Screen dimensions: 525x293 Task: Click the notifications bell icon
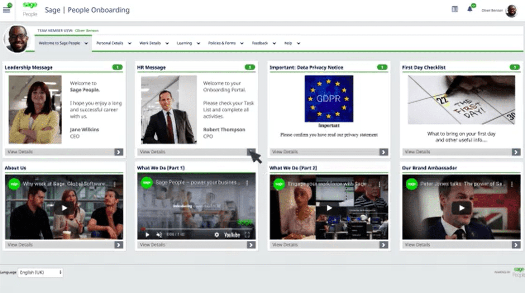pyautogui.click(x=470, y=9)
